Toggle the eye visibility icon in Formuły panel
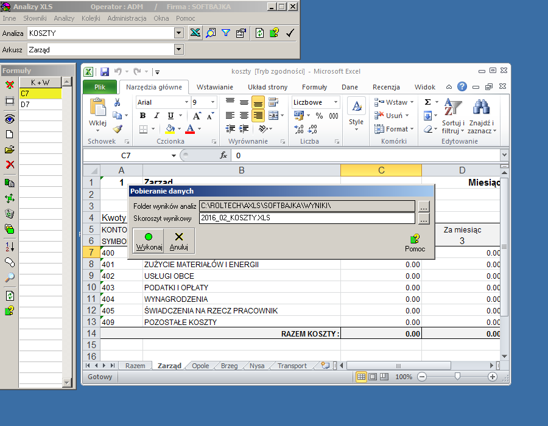This screenshot has width=548, height=426. tap(10, 119)
